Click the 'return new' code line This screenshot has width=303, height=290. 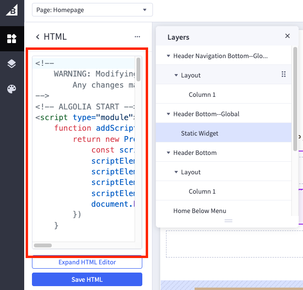tap(104, 139)
